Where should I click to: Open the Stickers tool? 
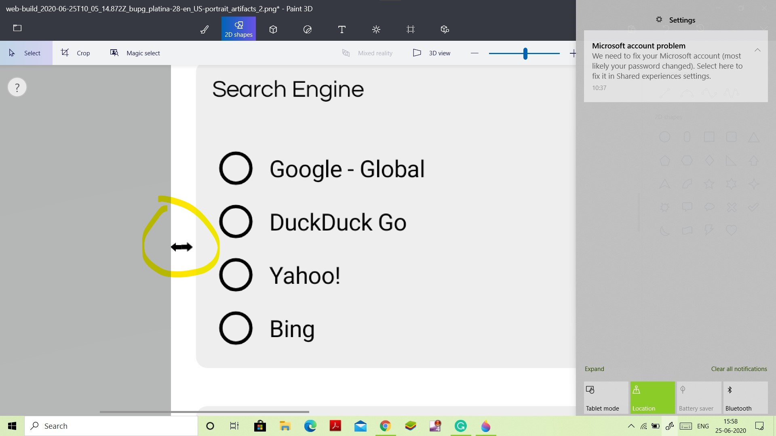coord(307,29)
